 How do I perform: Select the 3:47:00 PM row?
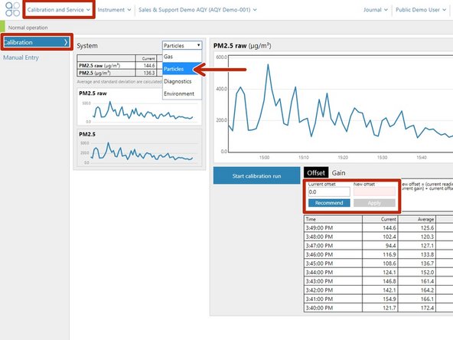point(379,246)
